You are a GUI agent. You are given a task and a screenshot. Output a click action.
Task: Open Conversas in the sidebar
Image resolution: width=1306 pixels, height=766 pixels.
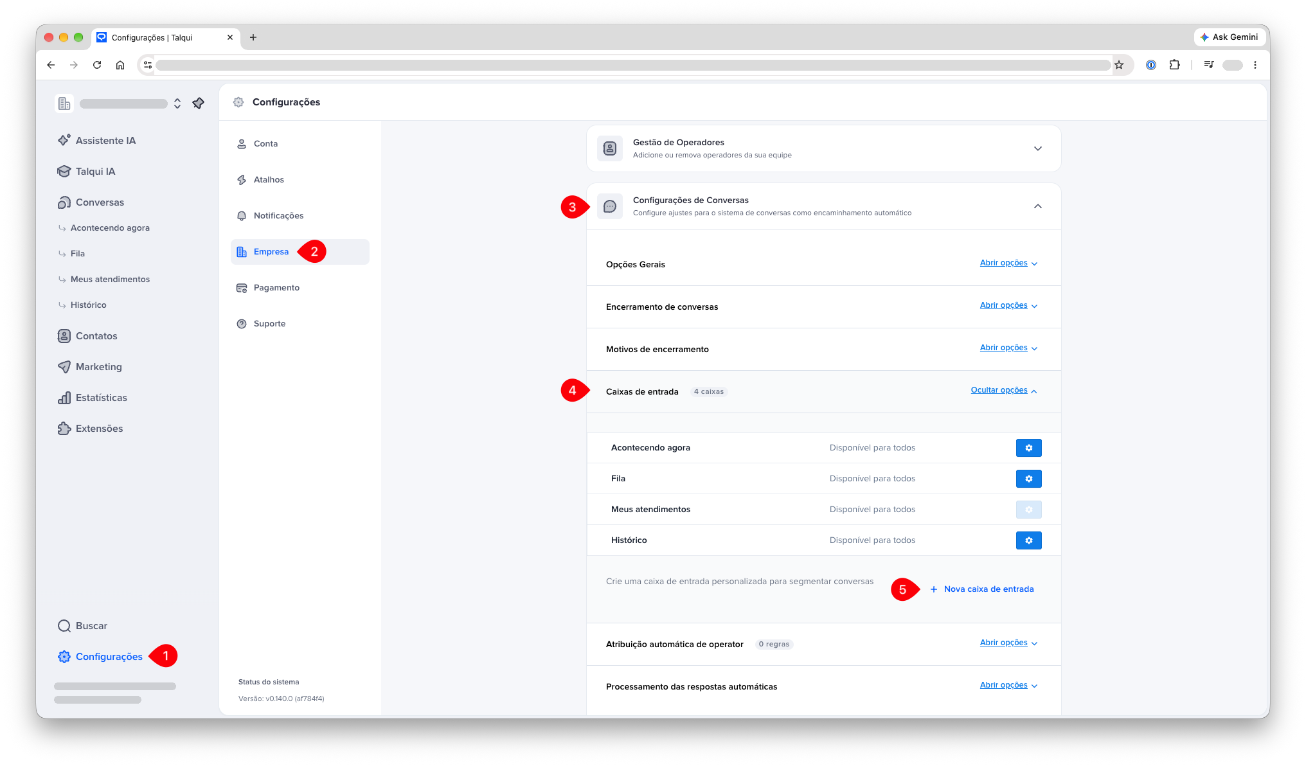coord(91,202)
